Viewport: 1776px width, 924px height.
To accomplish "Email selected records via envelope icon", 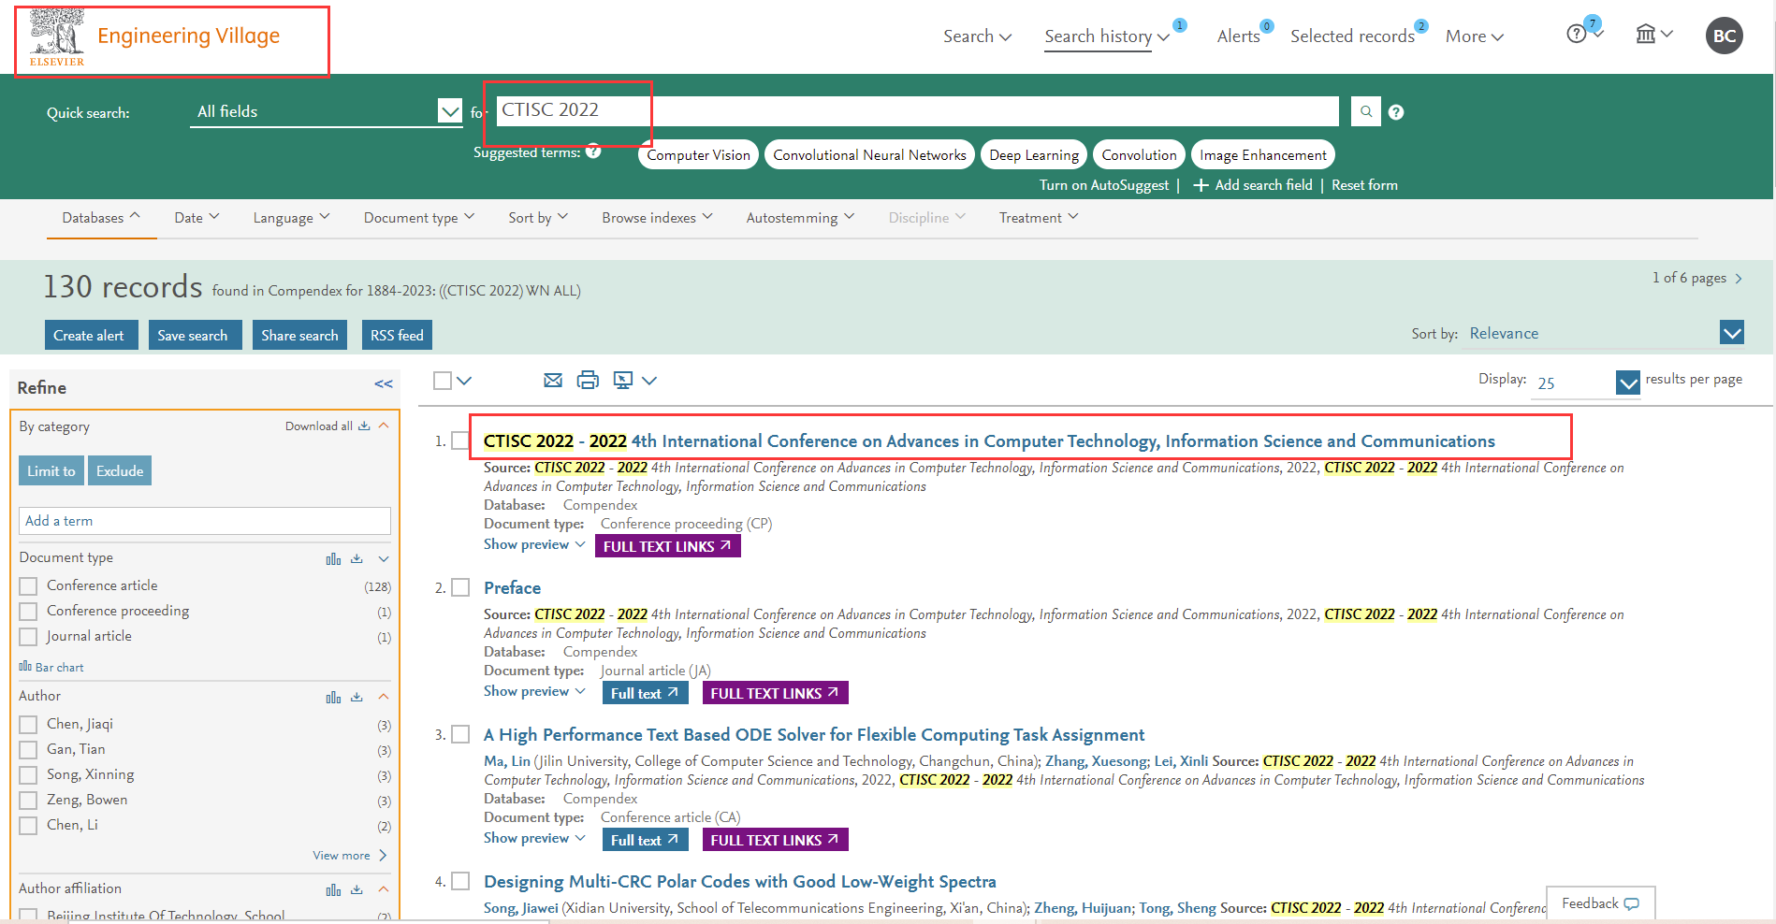I will click(553, 380).
